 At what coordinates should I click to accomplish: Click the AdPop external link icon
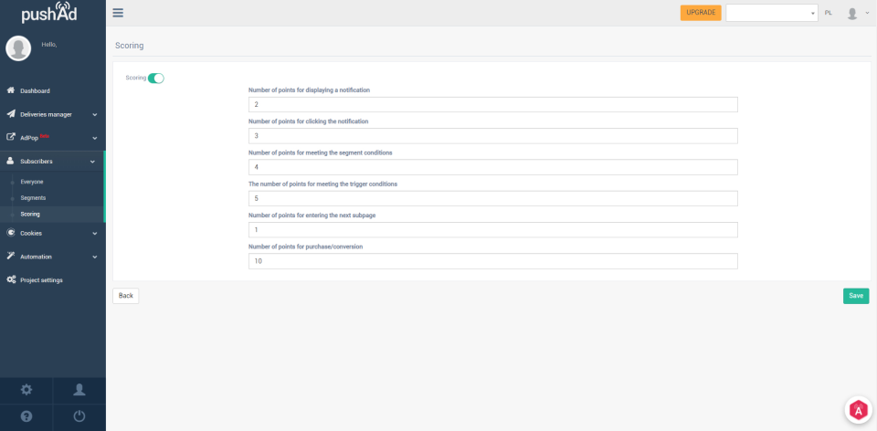(x=11, y=137)
